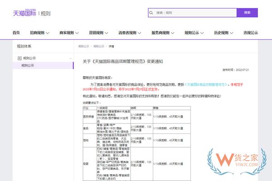Screen dimensions: 272x181
Task: Click the 规则公示 list icon in sidebar
Action: pyautogui.click(x=19, y=58)
